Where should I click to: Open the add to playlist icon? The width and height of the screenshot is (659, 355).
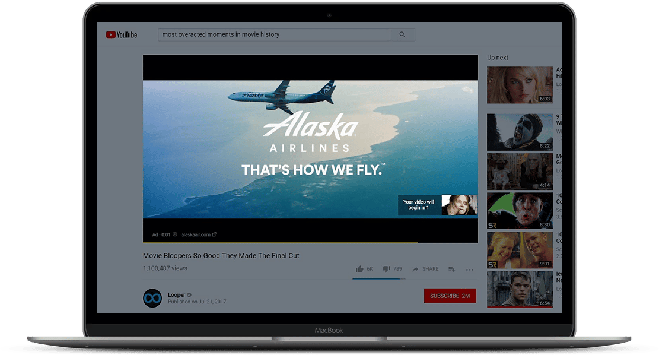452,269
